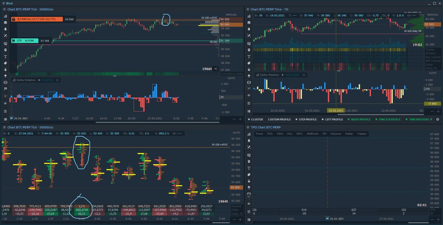Screen dimensions: 443x225
Task: Select price tag tool in 1D time chart toolbar
Action: click(x=249, y=63)
